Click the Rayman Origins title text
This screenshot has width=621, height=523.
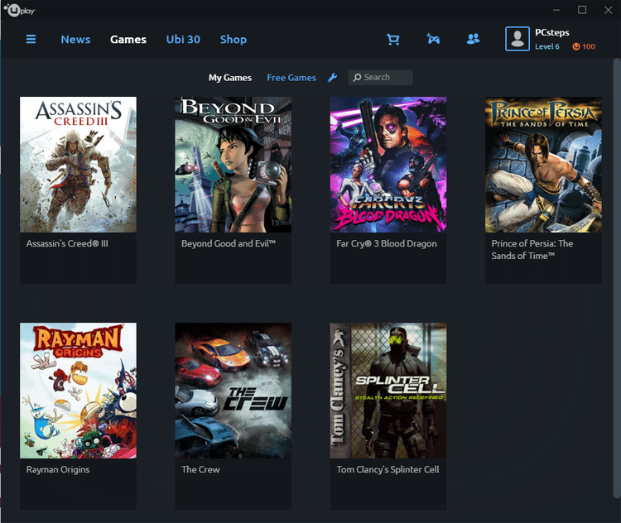coord(58,469)
